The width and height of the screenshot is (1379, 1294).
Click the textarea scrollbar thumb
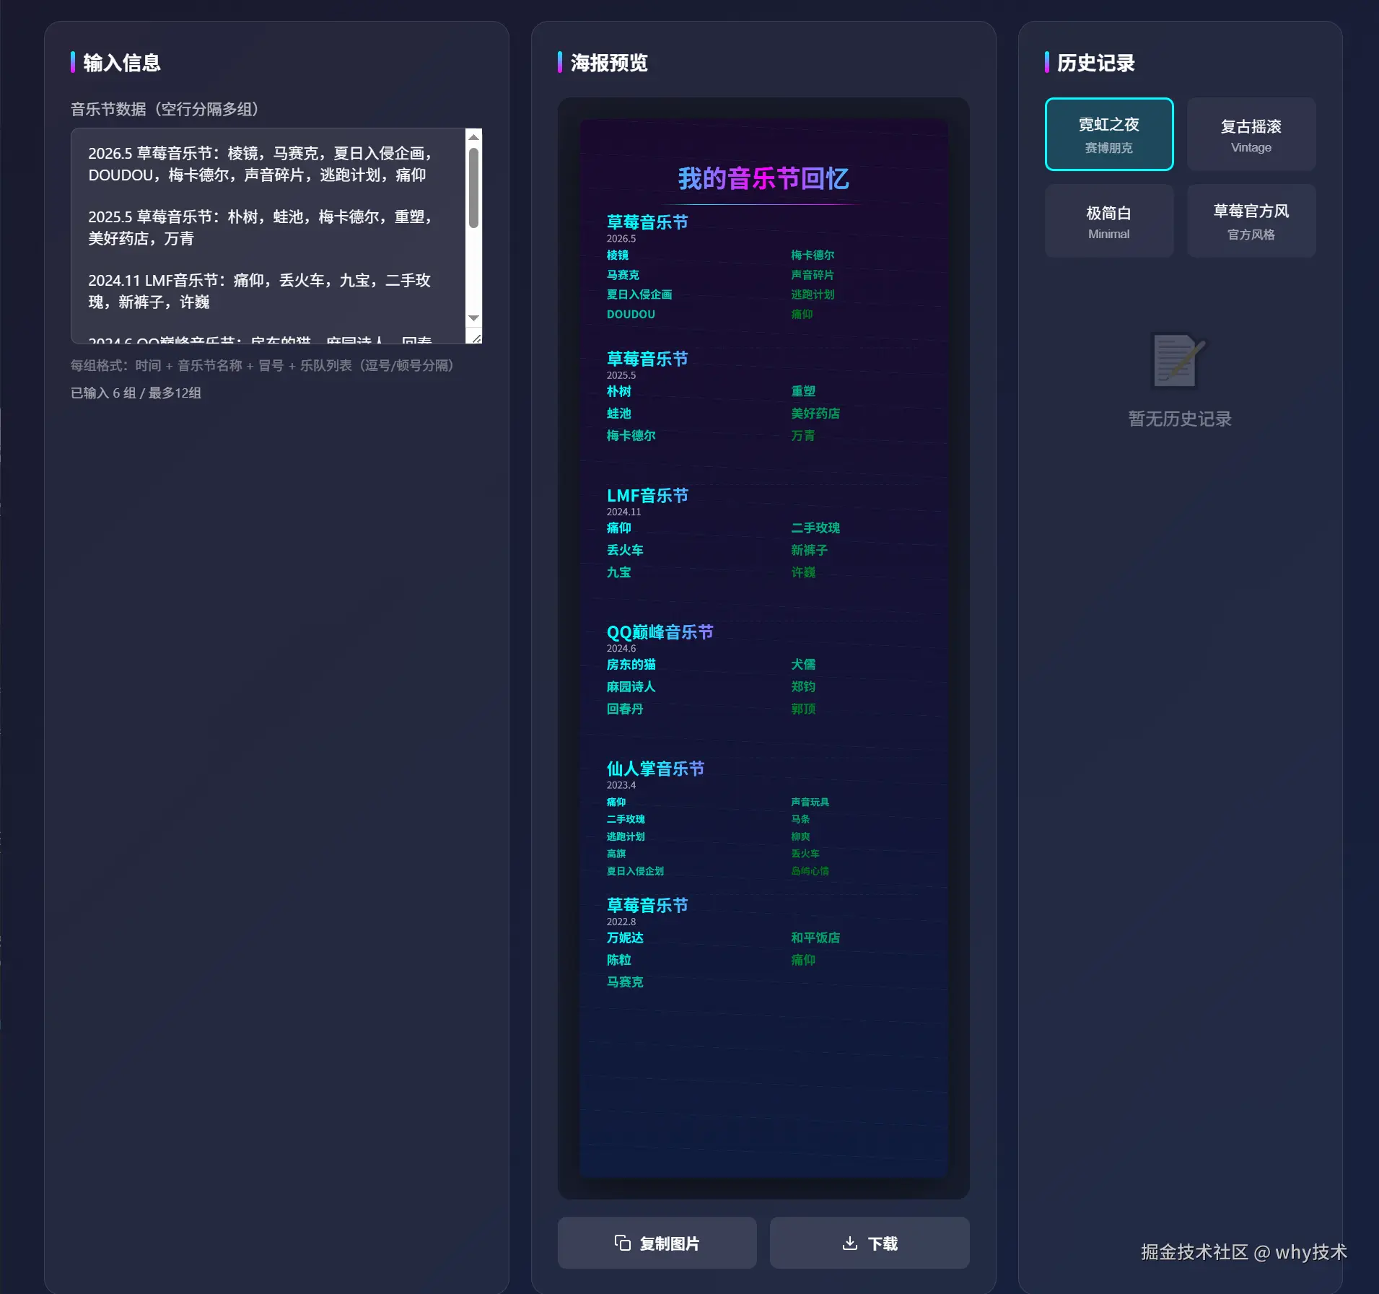click(473, 188)
